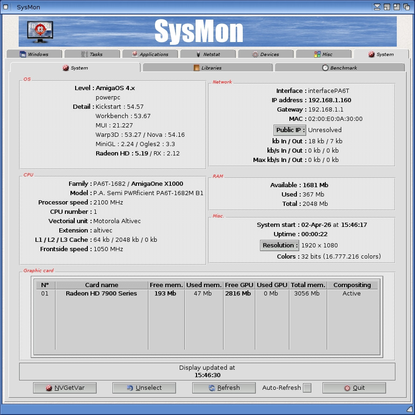This screenshot has height=415, width=415.
Task: Click the Netstat arrow icon
Action: (x=197, y=54)
